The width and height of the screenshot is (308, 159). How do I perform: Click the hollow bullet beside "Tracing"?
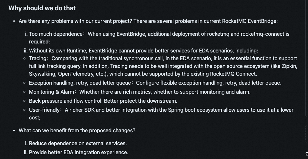pos(25,59)
